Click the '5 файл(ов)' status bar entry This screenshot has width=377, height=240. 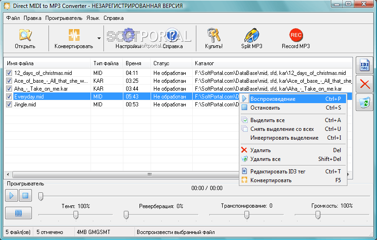click(x=18, y=232)
